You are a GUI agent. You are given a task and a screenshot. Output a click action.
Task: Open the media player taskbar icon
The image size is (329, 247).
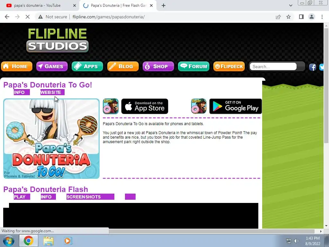pyautogui.click(x=68, y=241)
